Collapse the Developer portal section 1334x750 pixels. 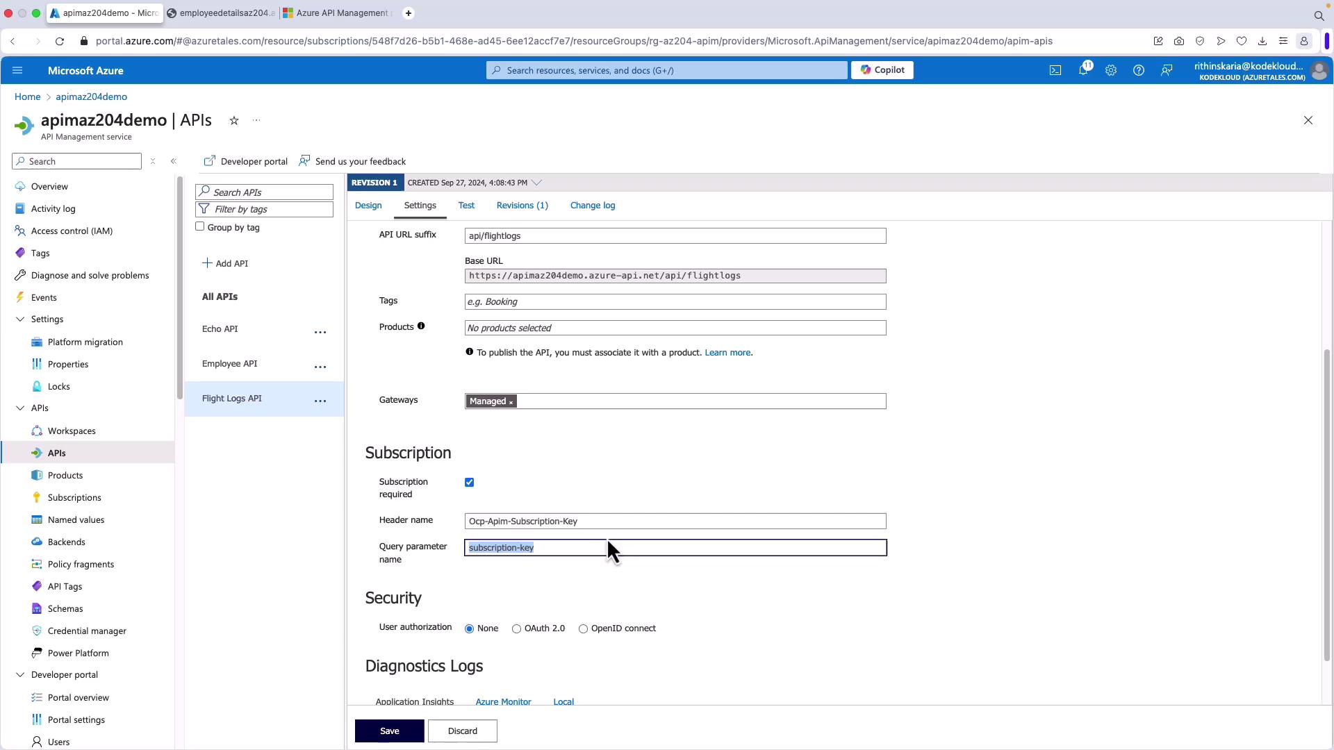tap(20, 675)
